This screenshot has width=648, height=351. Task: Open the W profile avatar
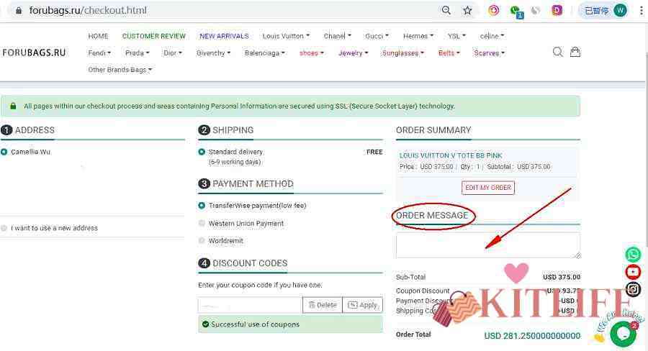click(x=621, y=10)
